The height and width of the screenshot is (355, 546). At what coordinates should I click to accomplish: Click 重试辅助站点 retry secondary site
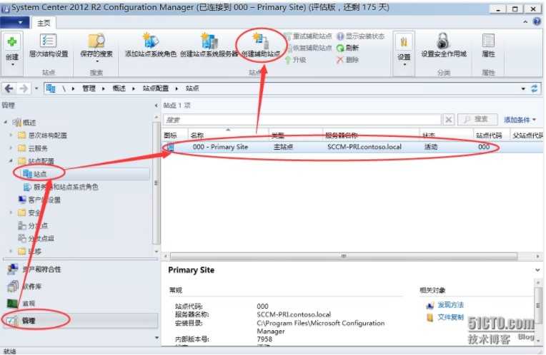[x=308, y=36]
